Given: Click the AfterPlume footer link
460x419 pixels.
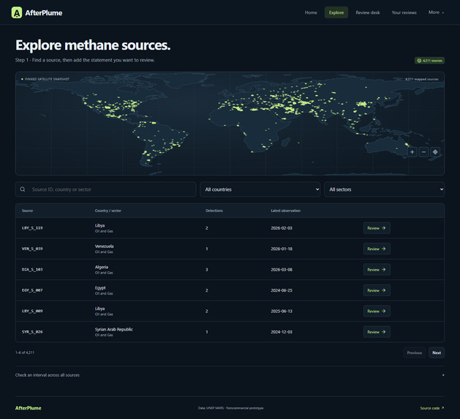Looking at the screenshot, I should 29,408.
